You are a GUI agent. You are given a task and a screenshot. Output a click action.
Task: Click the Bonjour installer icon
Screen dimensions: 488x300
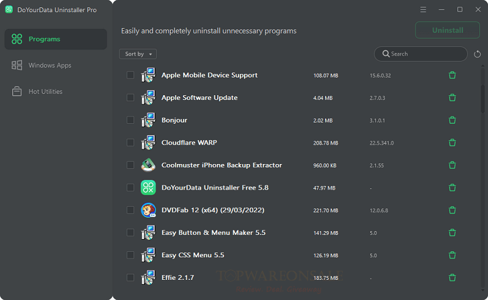click(148, 120)
